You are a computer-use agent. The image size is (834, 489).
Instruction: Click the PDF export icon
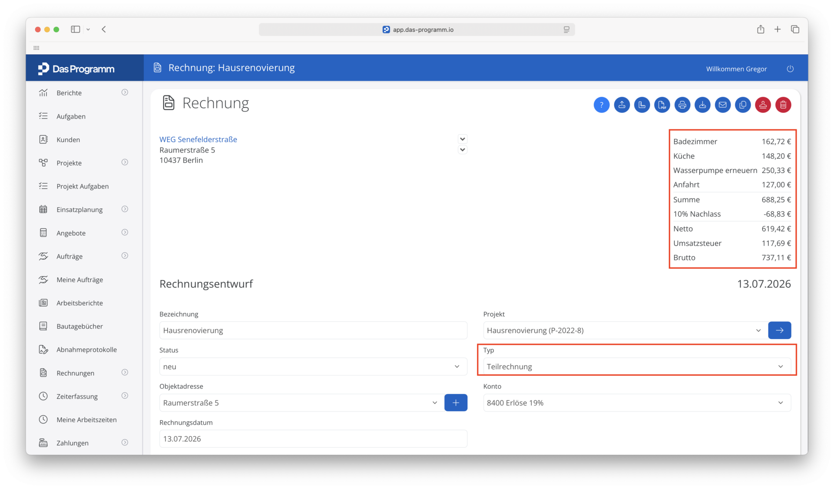662,105
